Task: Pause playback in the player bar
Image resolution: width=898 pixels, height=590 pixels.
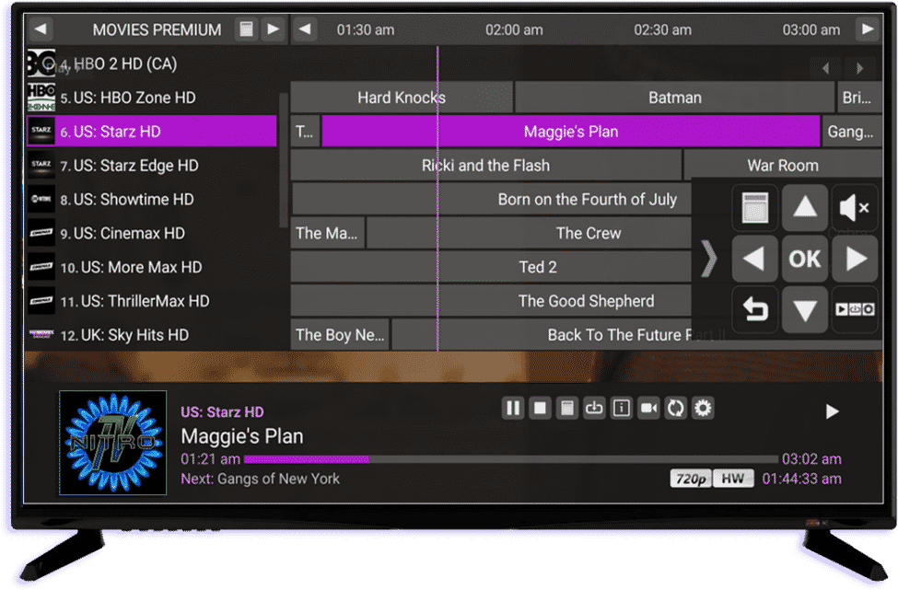Action: 513,408
